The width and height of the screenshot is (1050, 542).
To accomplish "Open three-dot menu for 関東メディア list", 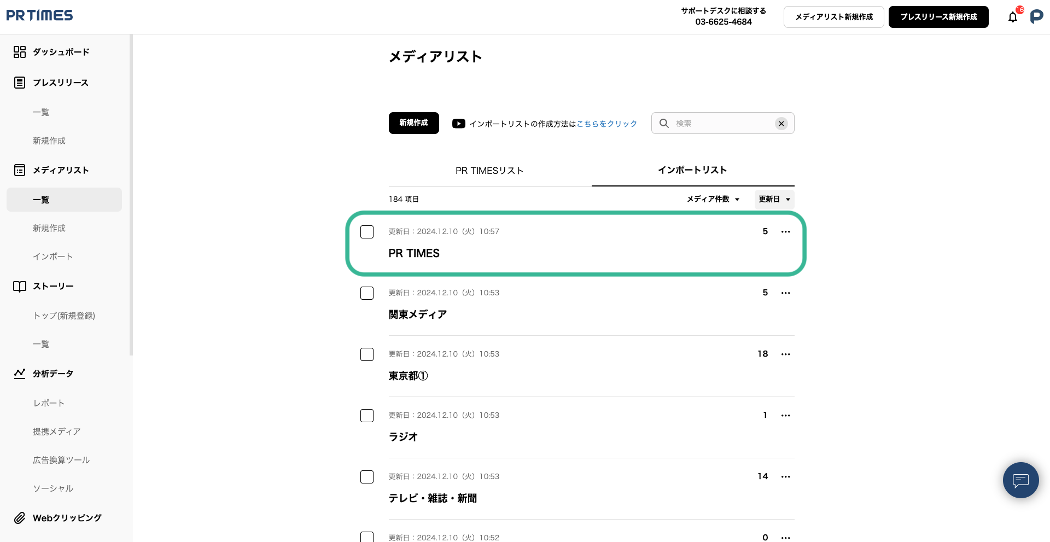I will click(786, 293).
